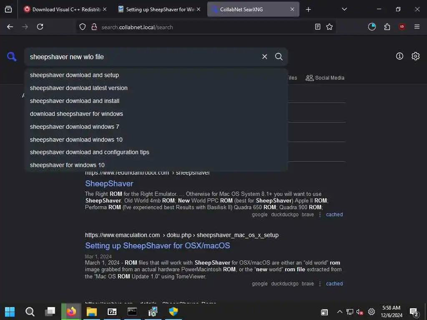This screenshot has width=427, height=320.
Task: Select the CollabNet SearXNG tab
Action: pyautogui.click(x=251, y=9)
